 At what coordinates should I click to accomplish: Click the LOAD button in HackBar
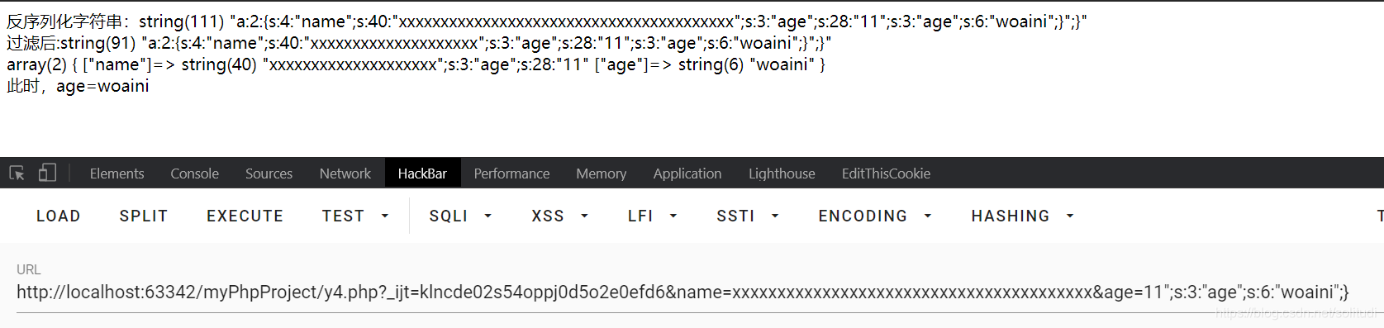tap(59, 216)
